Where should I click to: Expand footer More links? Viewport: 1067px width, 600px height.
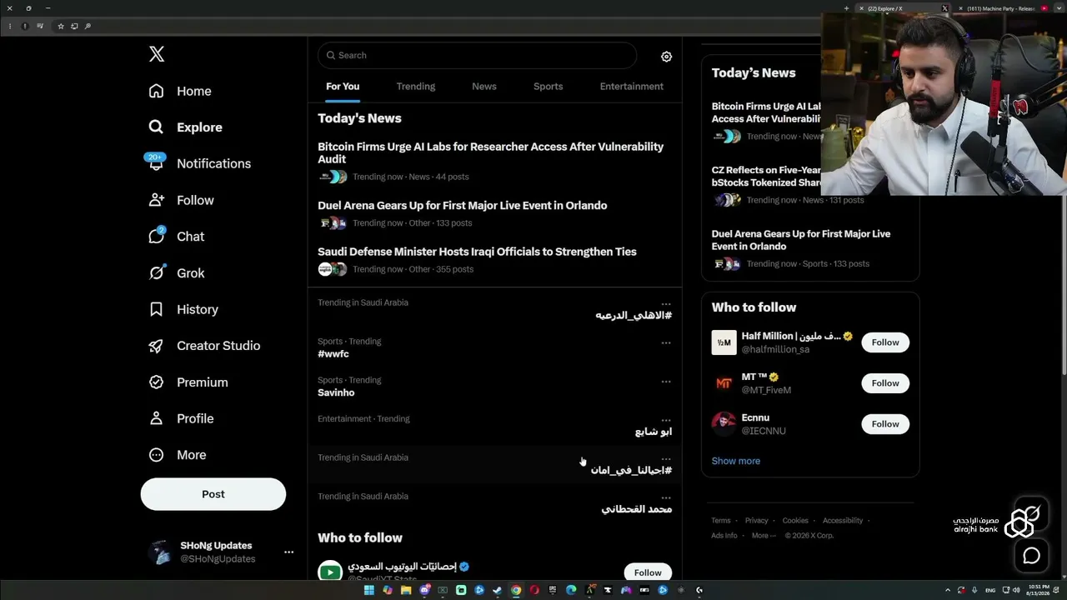tap(764, 536)
